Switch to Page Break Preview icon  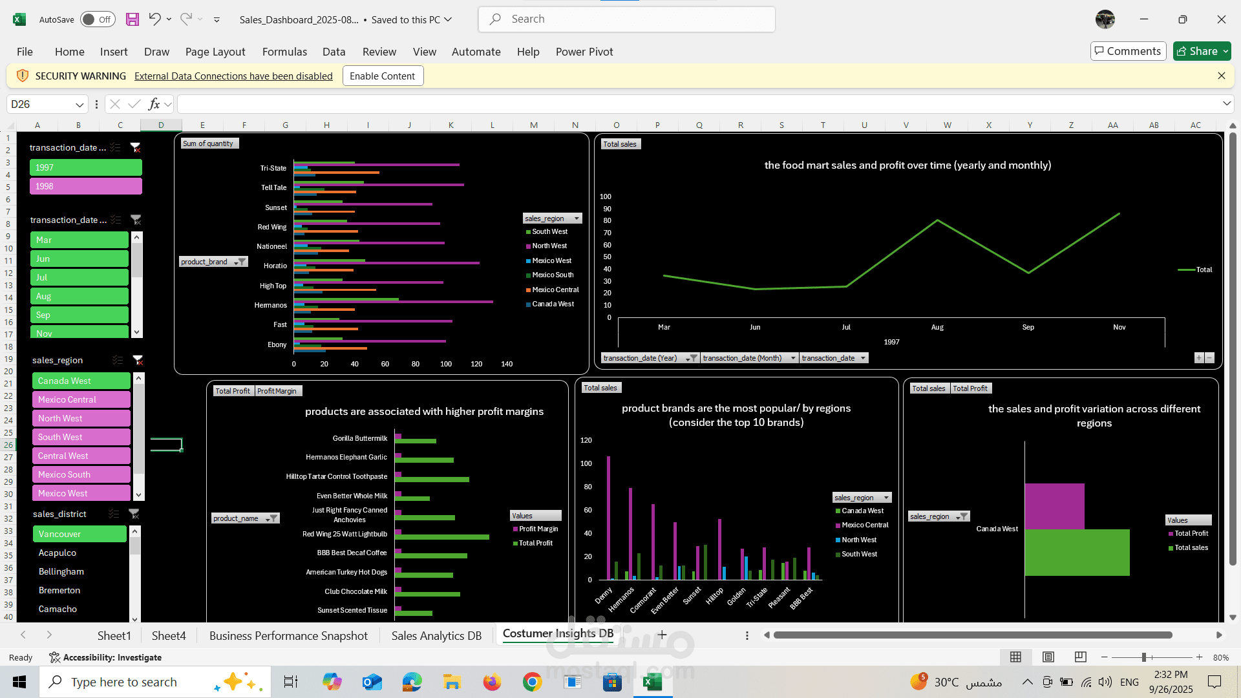pos(1081,657)
